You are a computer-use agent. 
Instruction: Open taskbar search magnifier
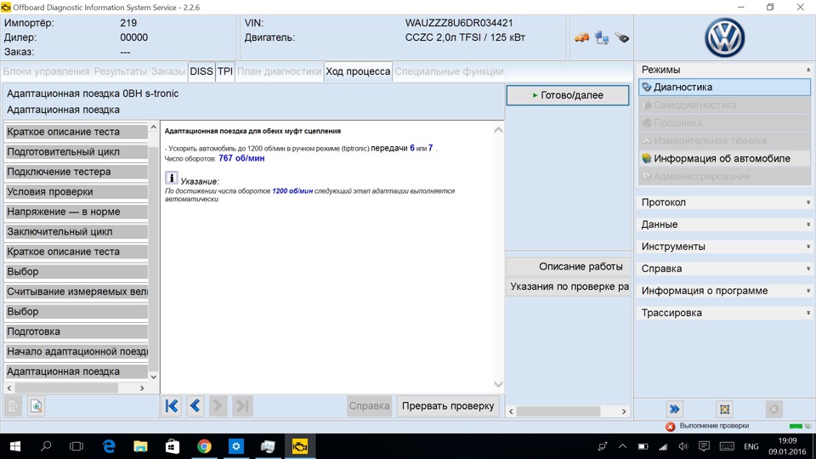(46, 446)
